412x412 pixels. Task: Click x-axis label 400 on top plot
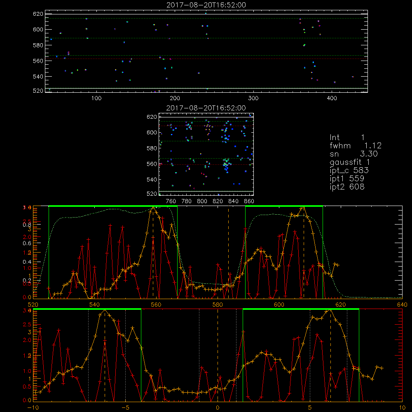[x=332, y=98]
